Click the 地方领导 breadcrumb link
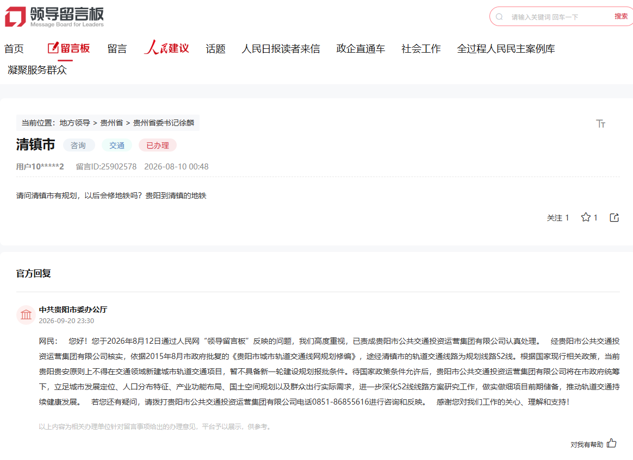The width and height of the screenshot is (633, 460). pyautogui.click(x=75, y=123)
